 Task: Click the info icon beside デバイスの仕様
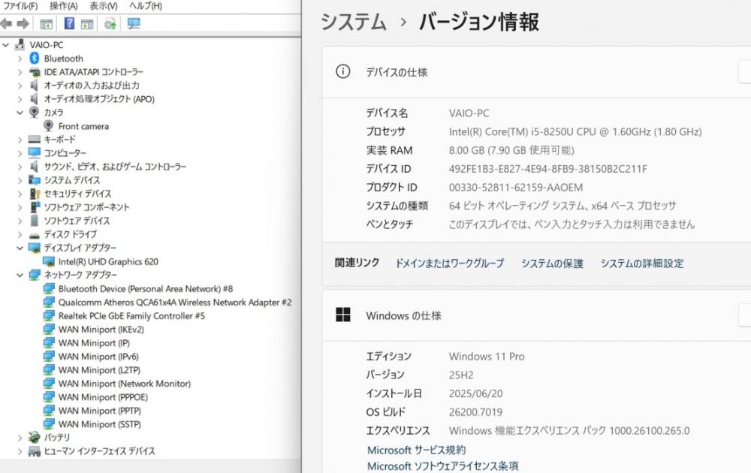343,72
